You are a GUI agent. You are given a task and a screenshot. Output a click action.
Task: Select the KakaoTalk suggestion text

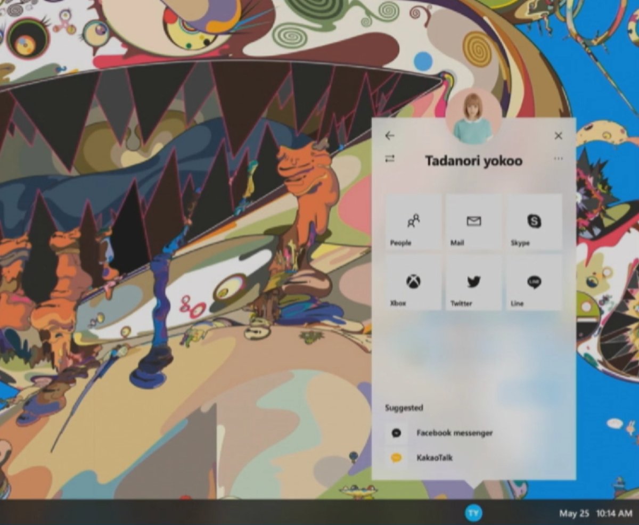point(435,457)
